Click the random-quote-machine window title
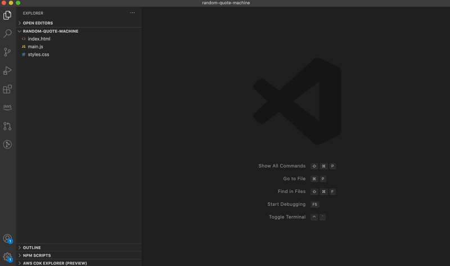The width and height of the screenshot is (450, 266). coord(226,3)
